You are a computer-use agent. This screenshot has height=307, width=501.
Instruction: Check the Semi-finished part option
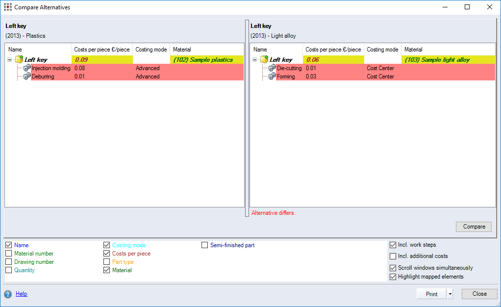click(204, 245)
